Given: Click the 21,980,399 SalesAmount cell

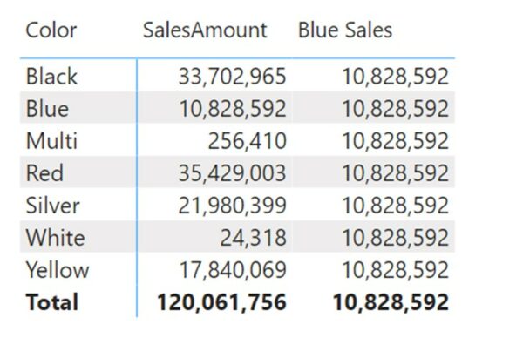Looking at the screenshot, I should (x=232, y=206).
